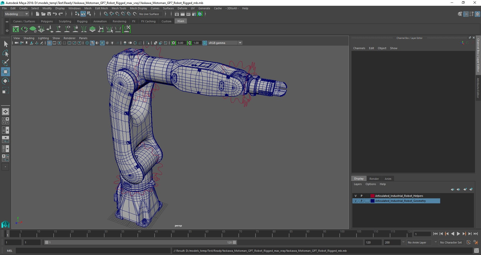Toggle playback P of Robot_Geometry layer
The width and height of the screenshot is (481, 255).
point(362,201)
